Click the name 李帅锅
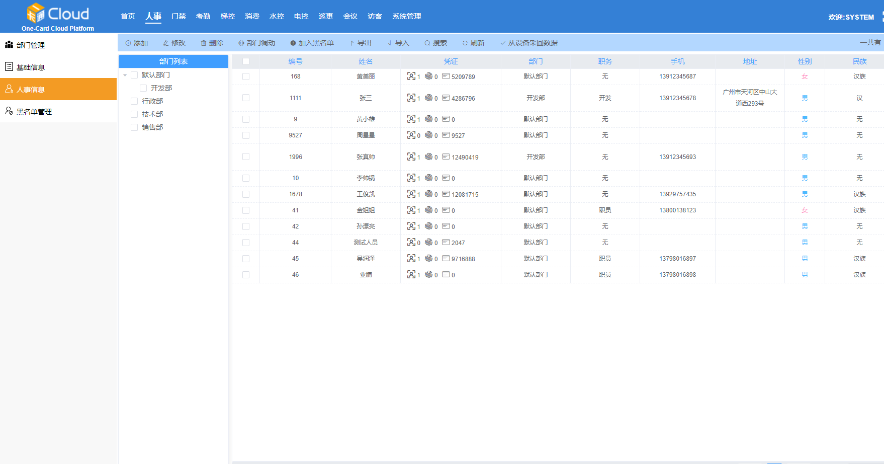This screenshot has height=464, width=884. point(366,178)
